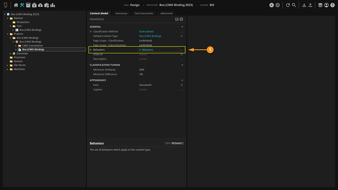Open the bar chart stats icon
This screenshot has height=190, width=338.
click(53, 5)
